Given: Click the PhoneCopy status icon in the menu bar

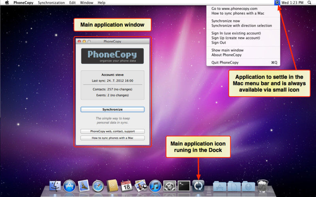Looking at the screenshot, I should pos(277,2).
